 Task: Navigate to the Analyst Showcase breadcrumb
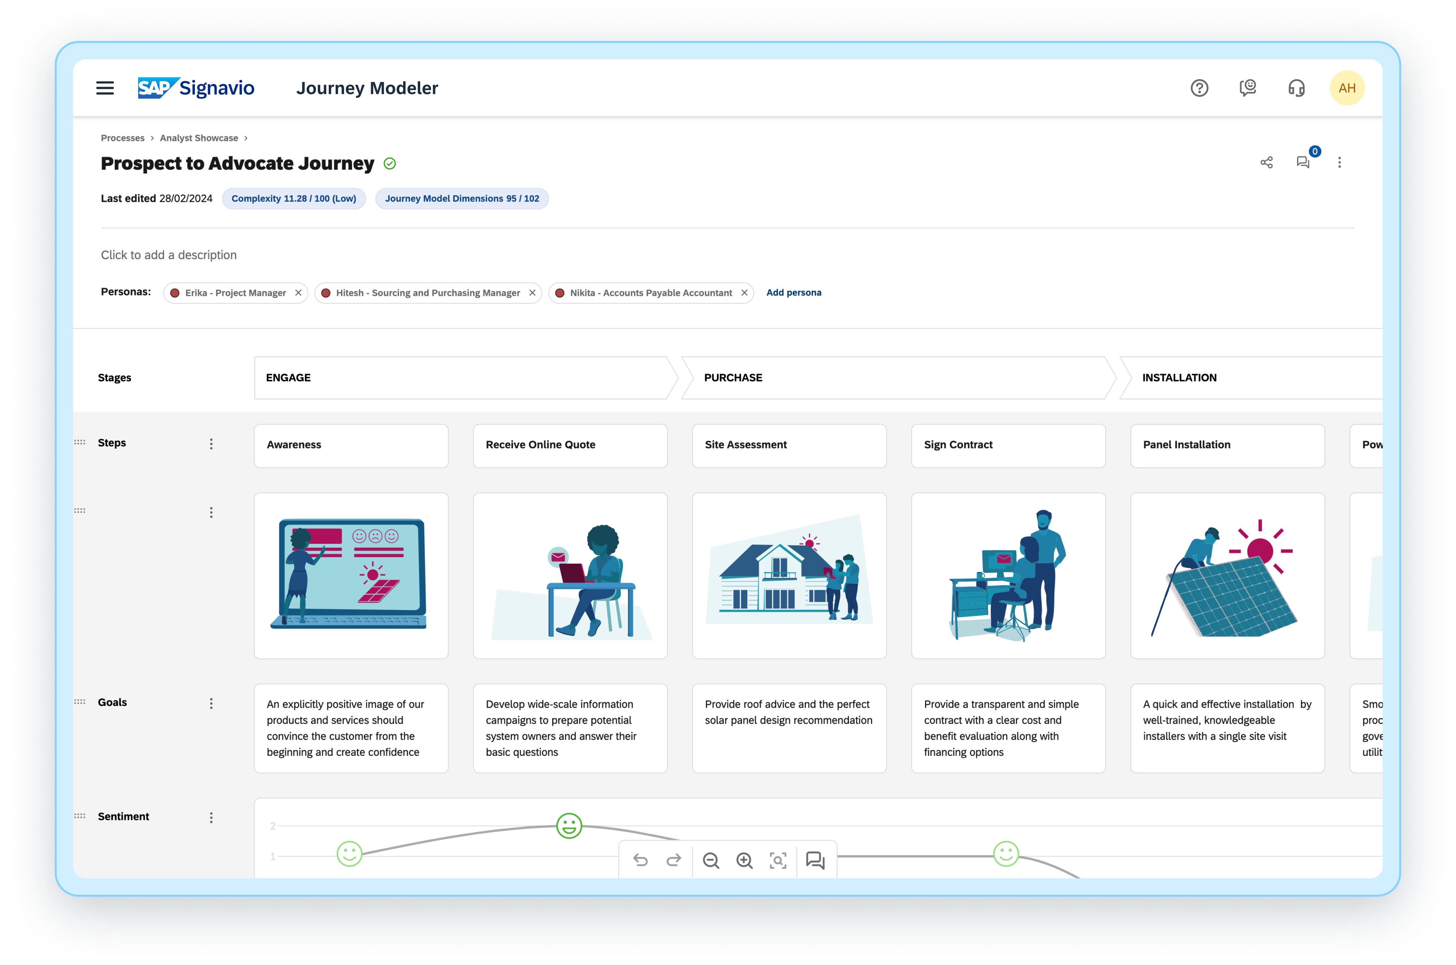(199, 138)
